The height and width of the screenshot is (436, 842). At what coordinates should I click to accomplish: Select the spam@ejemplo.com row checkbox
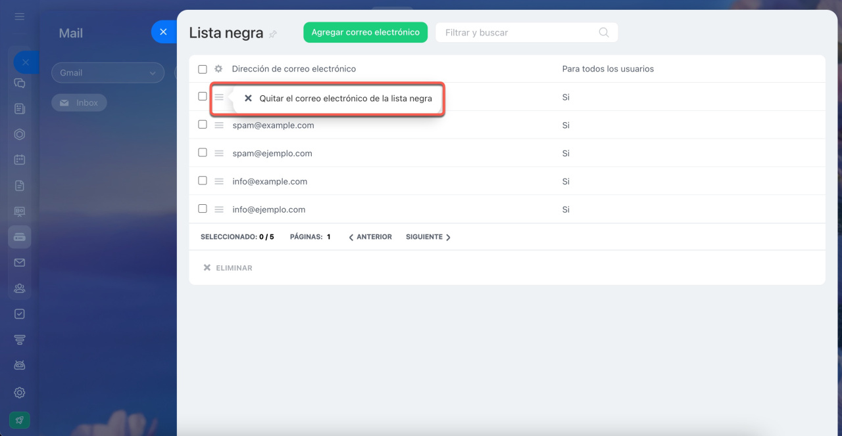click(x=203, y=152)
